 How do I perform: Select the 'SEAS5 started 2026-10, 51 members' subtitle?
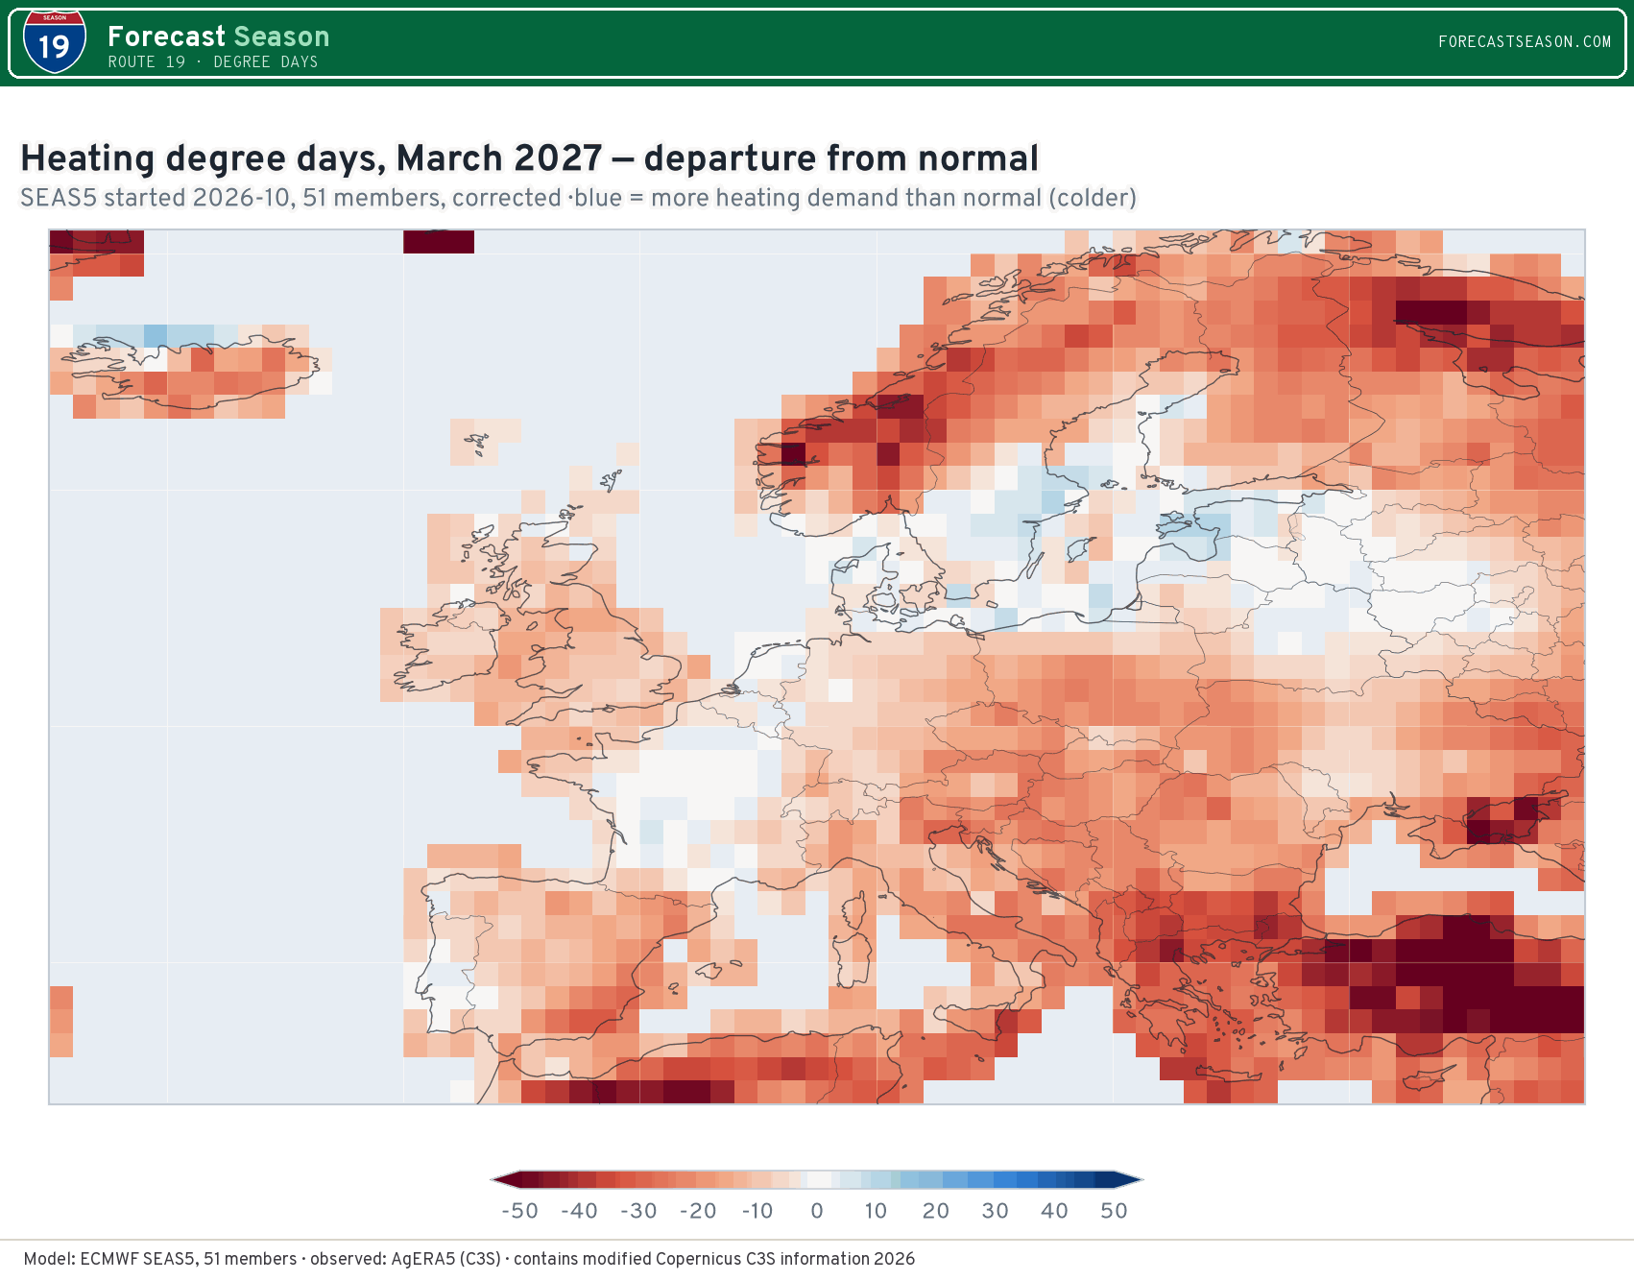tap(578, 198)
